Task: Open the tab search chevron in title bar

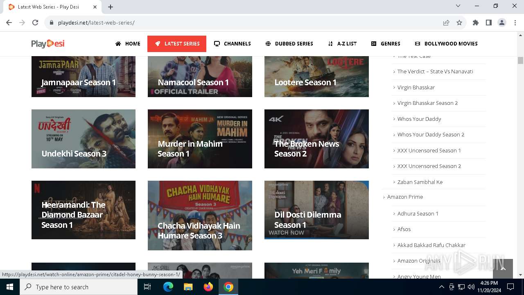Action: click(x=458, y=6)
